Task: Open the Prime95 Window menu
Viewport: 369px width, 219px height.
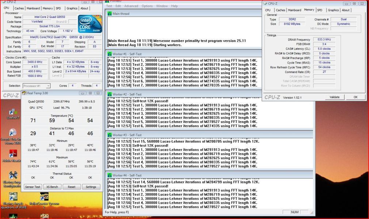Action: [162, 6]
